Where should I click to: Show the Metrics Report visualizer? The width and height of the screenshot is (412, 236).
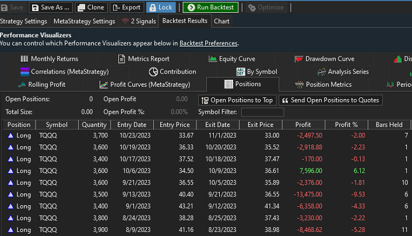(144, 59)
